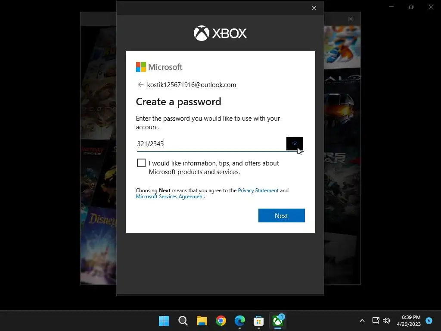Screen dimensions: 441x331
Task: Open volume control tray icon
Action: (x=386, y=321)
